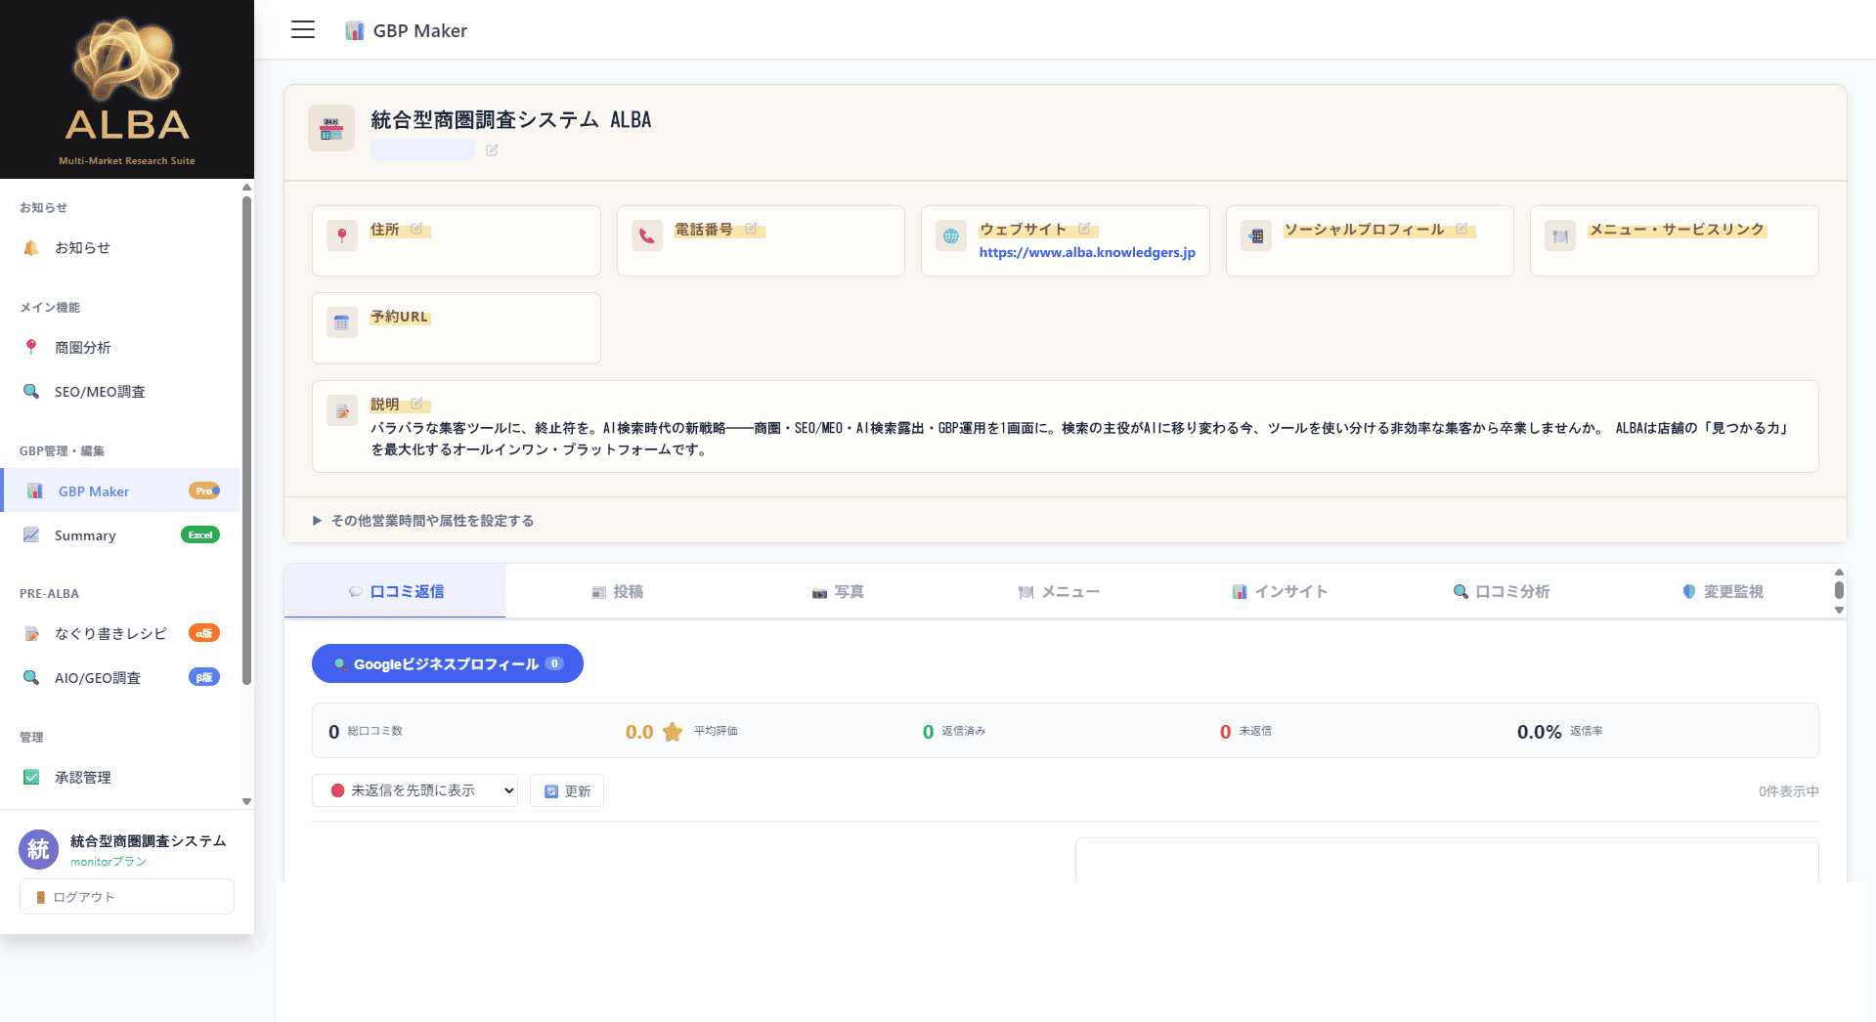
Task: Open the メニュー tab
Action: 1059,591
